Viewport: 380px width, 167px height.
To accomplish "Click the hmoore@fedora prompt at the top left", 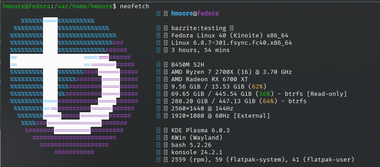I will [x=26, y=6].
